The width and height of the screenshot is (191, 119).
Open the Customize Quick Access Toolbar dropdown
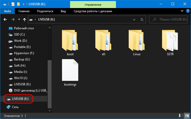point(23,4)
